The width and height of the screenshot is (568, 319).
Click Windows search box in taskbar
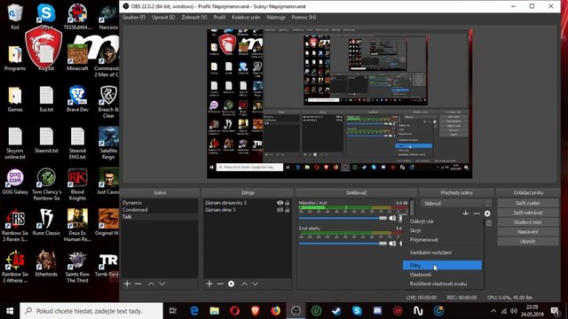[91, 311]
